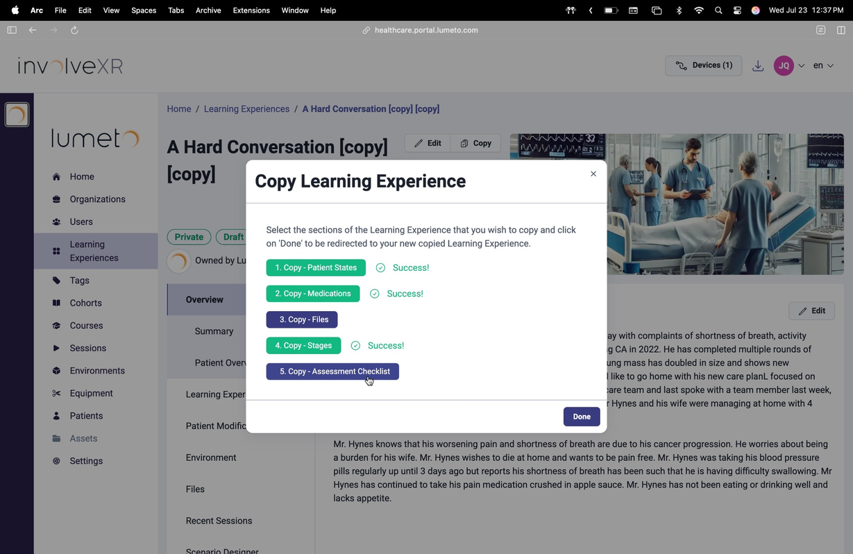Select the Overview tab
This screenshot has width=853, height=554.
205,300
